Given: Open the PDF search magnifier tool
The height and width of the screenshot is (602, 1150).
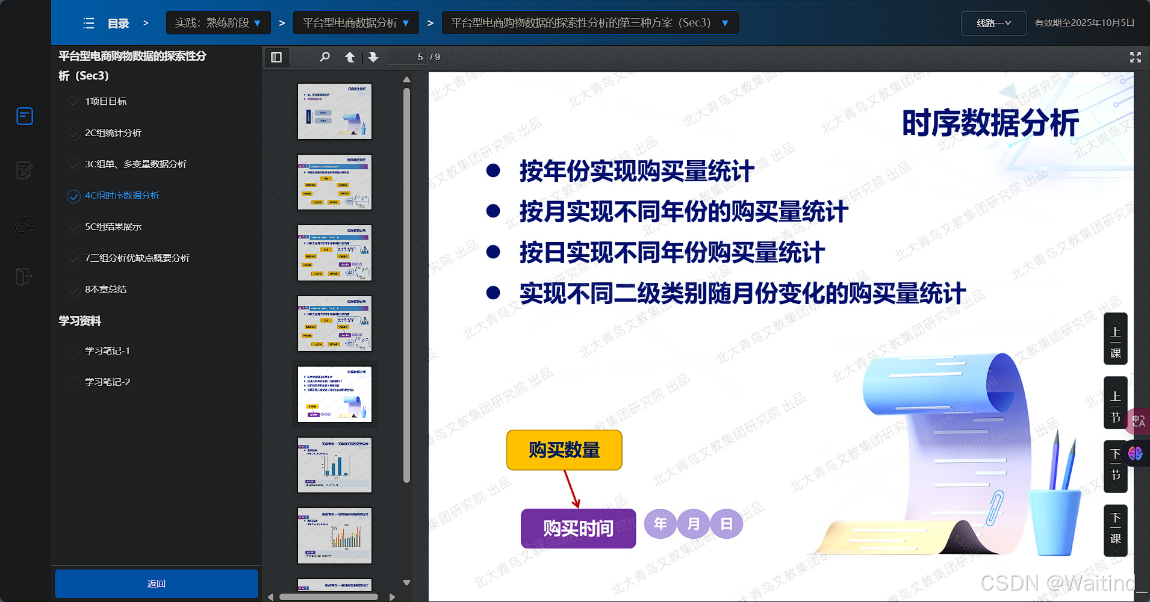Looking at the screenshot, I should tap(325, 57).
